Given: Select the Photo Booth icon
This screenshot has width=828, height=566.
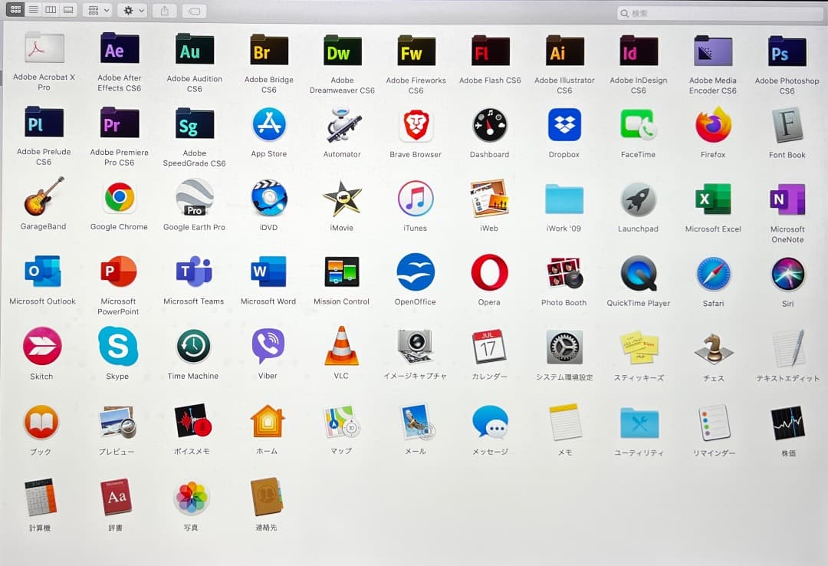Looking at the screenshot, I should [564, 273].
